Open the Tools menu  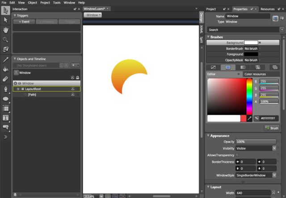tap(57, 3)
